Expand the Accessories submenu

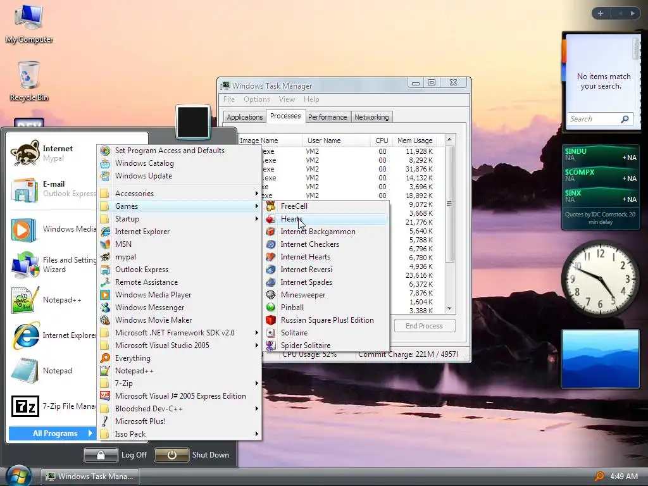tap(179, 194)
